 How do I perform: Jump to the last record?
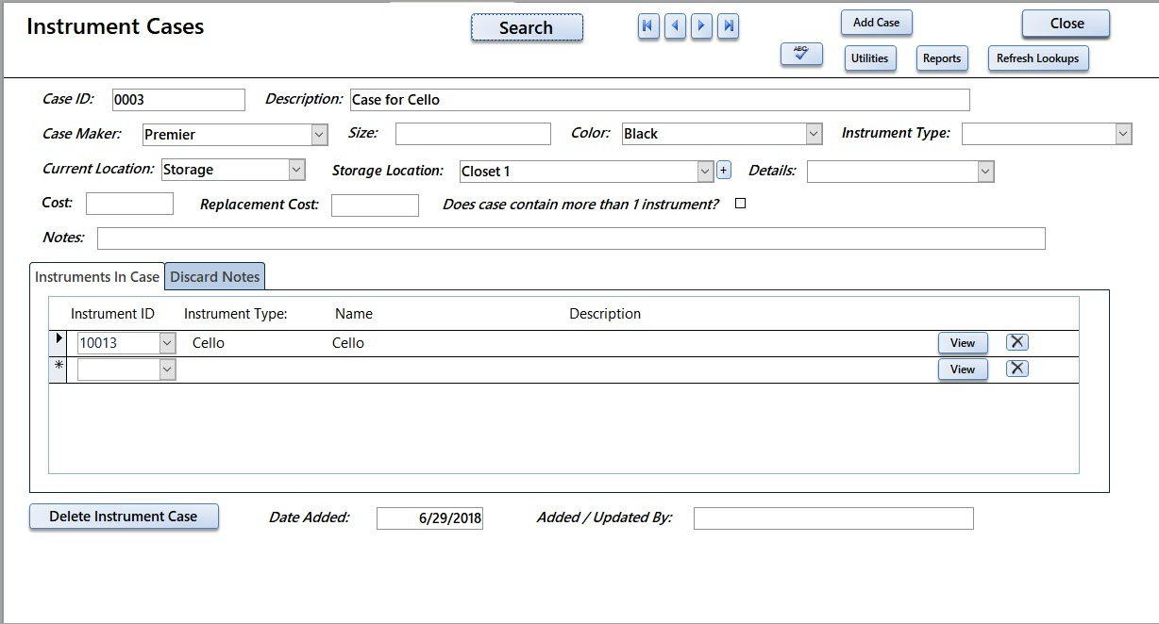[x=728, y=27]
